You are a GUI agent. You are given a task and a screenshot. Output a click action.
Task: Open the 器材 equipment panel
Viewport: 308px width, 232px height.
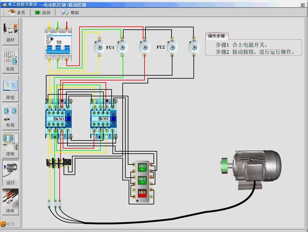click(10, 32)
